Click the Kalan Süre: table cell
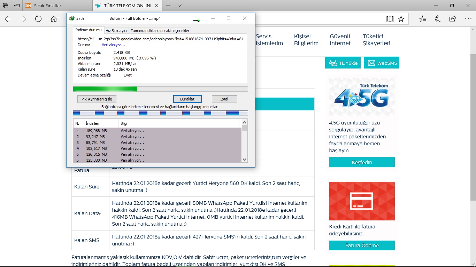 [90, 187]
